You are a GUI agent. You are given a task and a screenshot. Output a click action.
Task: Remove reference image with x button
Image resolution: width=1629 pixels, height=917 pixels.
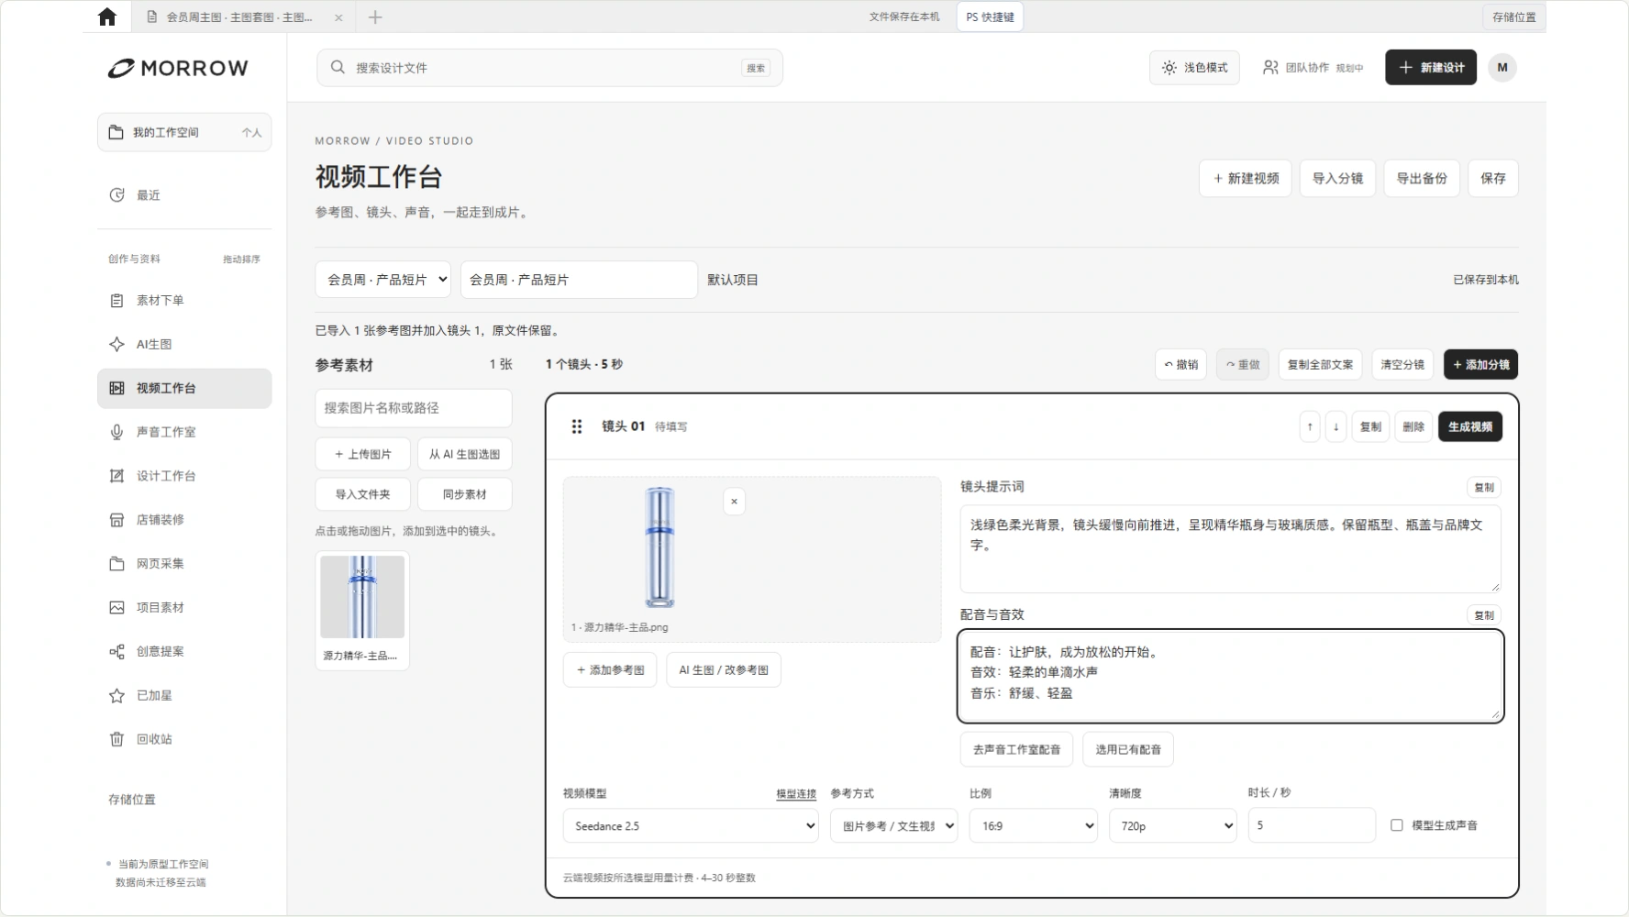734,502
